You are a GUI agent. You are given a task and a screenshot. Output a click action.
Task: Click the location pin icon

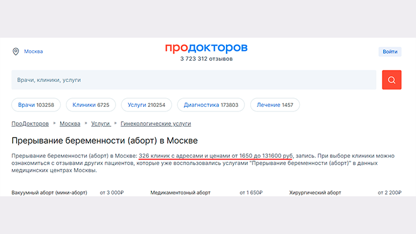coord(16,51)
